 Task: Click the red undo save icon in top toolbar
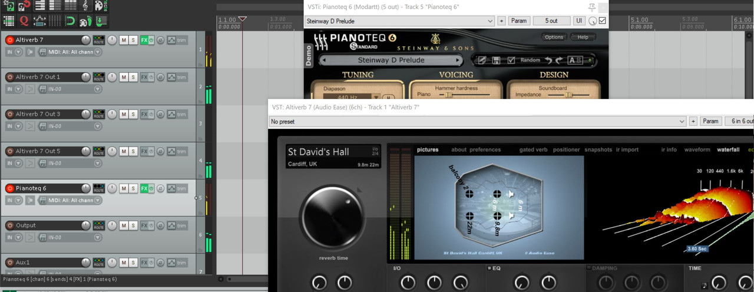(x=24, y=6)
